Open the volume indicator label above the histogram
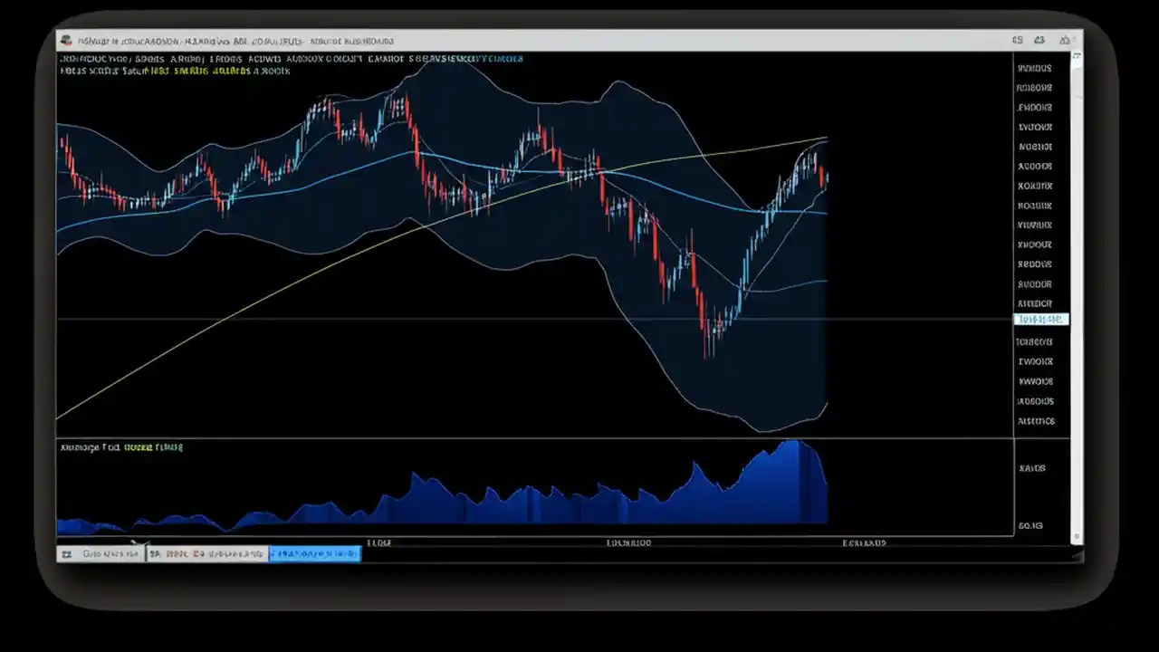This screenshot has width=1159, height=652. click(x=120, y=446)
